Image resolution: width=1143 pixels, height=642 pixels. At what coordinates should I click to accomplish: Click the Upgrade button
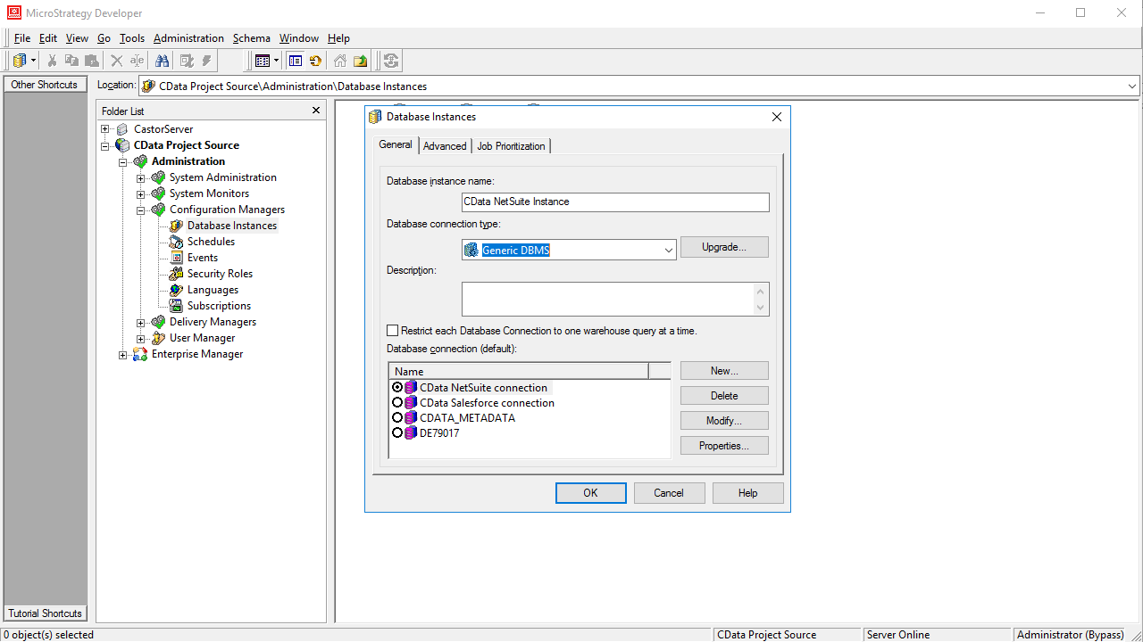(724, 247)
